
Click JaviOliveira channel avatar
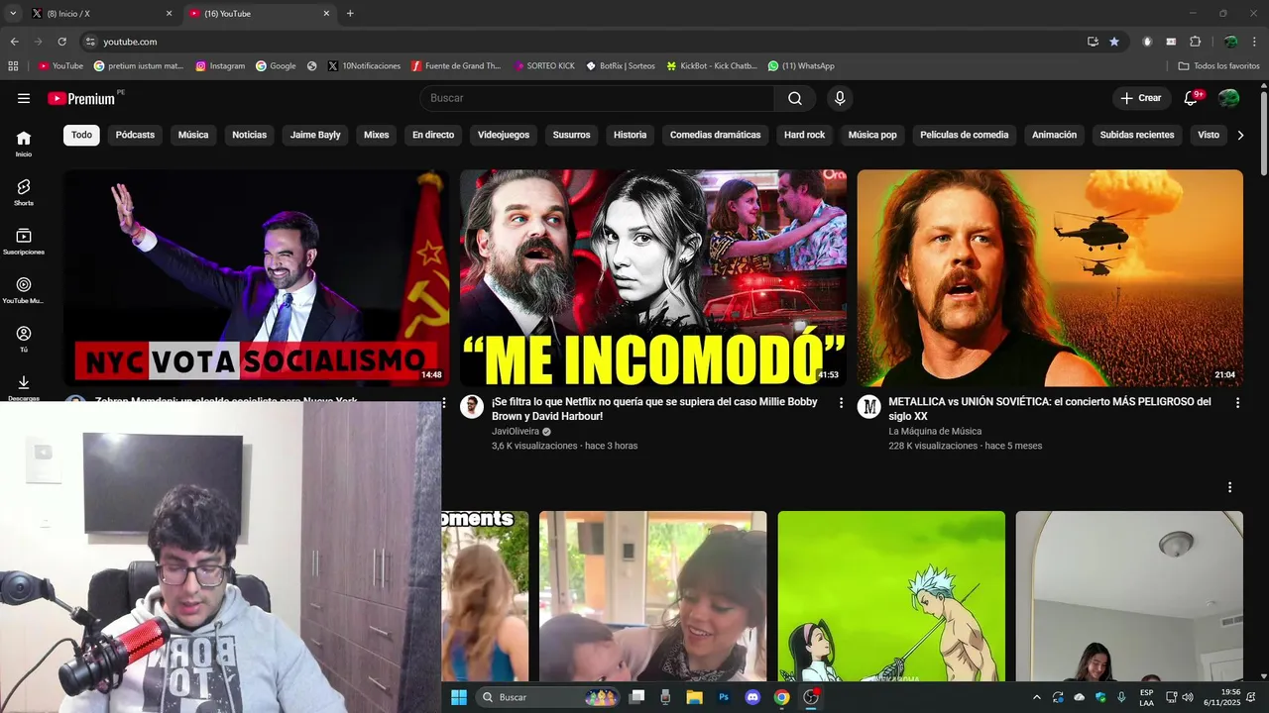[x=472, y=407]
